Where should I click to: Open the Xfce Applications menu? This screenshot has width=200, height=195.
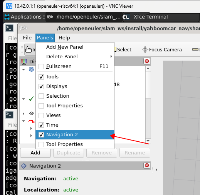pyautogui.click(x=23, y=17)
